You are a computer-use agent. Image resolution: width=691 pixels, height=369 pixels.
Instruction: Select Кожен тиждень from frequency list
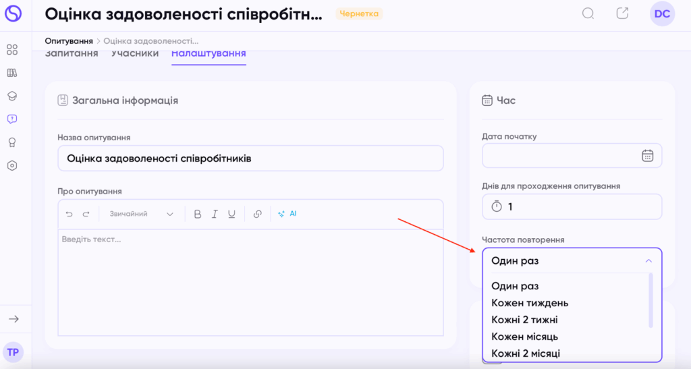[530, 303]
